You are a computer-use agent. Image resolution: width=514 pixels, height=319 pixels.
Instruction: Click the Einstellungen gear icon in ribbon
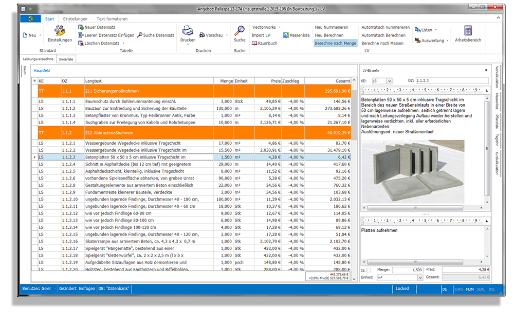tap(60, 31)
